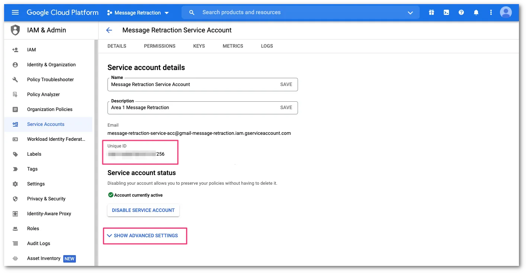Activate Cloud Shell from the top bar
This screenshot has height=273, width=526.
(x=446, y=12)
